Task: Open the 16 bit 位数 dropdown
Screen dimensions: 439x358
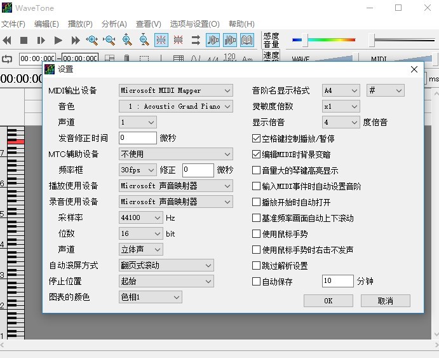Action: [141, 233]
